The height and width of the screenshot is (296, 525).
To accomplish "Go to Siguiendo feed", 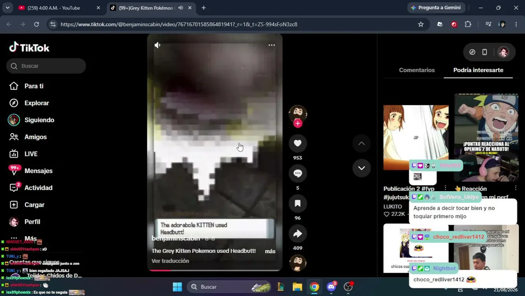I will (x=32, y=120).
